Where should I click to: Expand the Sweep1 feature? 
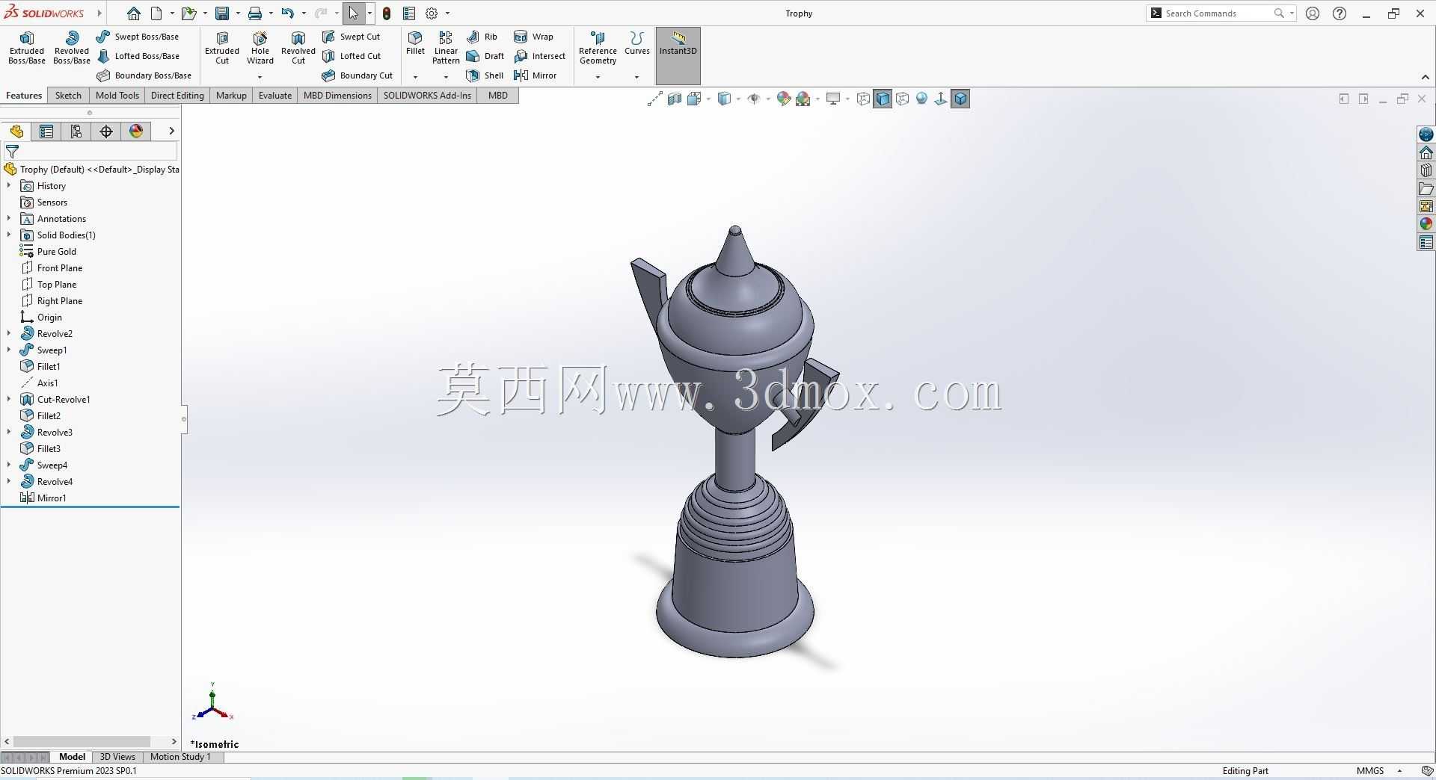tap(9, 350)
